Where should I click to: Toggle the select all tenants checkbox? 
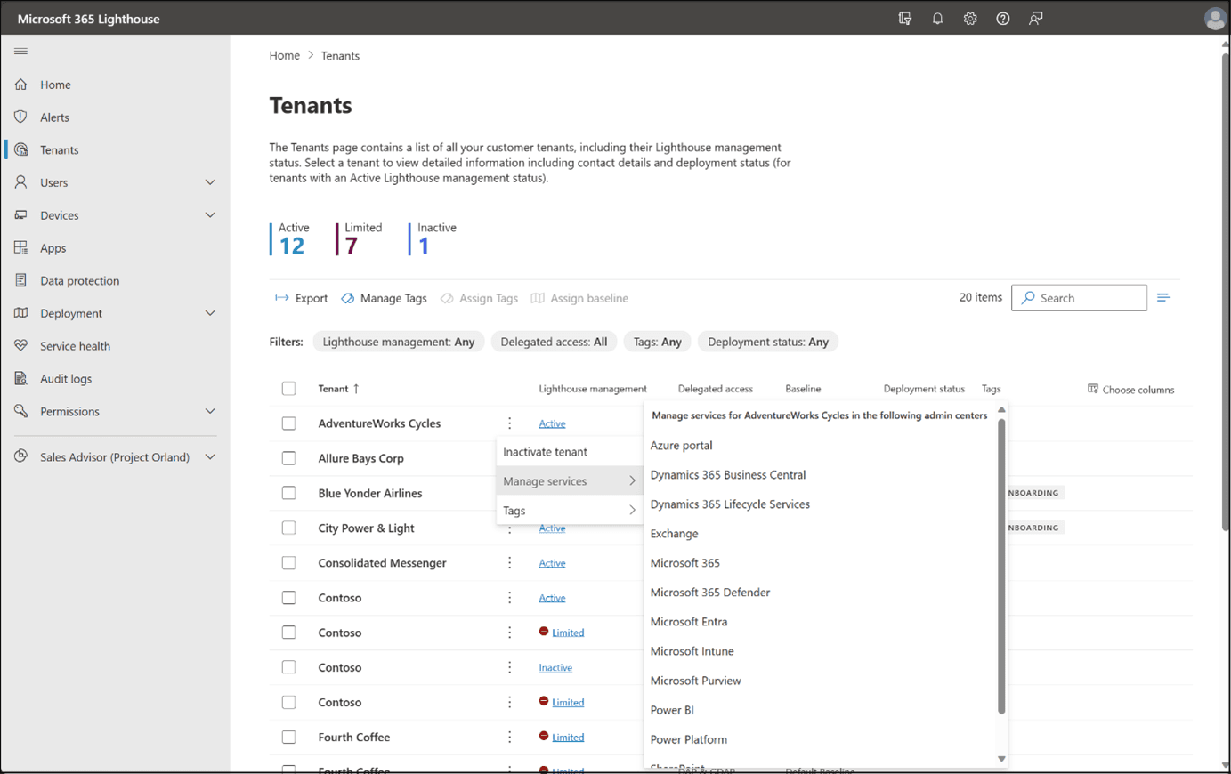click(x=288, y=389)
